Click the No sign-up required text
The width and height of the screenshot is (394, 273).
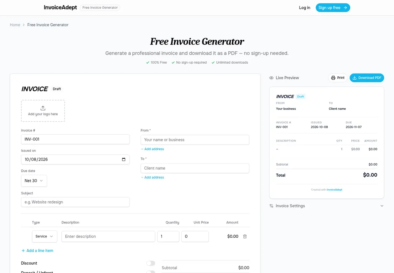(191, 62)
